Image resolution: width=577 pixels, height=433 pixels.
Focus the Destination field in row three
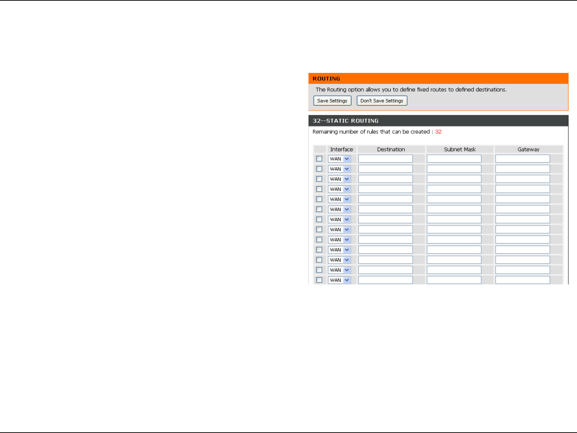point(385,179)
